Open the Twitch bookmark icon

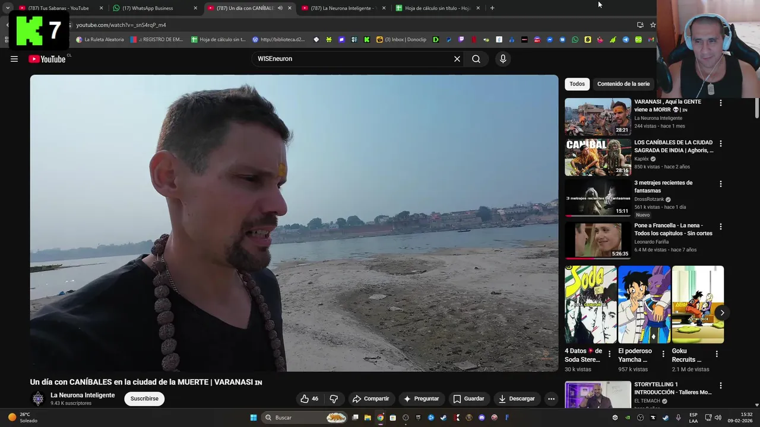click(x=461, y=40)
